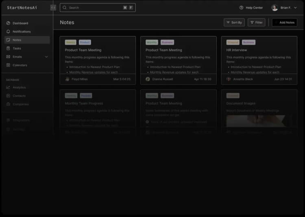Image resolution: width=305 pixels, height=217 pixels.
Task: Select Notes in the sidebar
Action: [27, 40]
